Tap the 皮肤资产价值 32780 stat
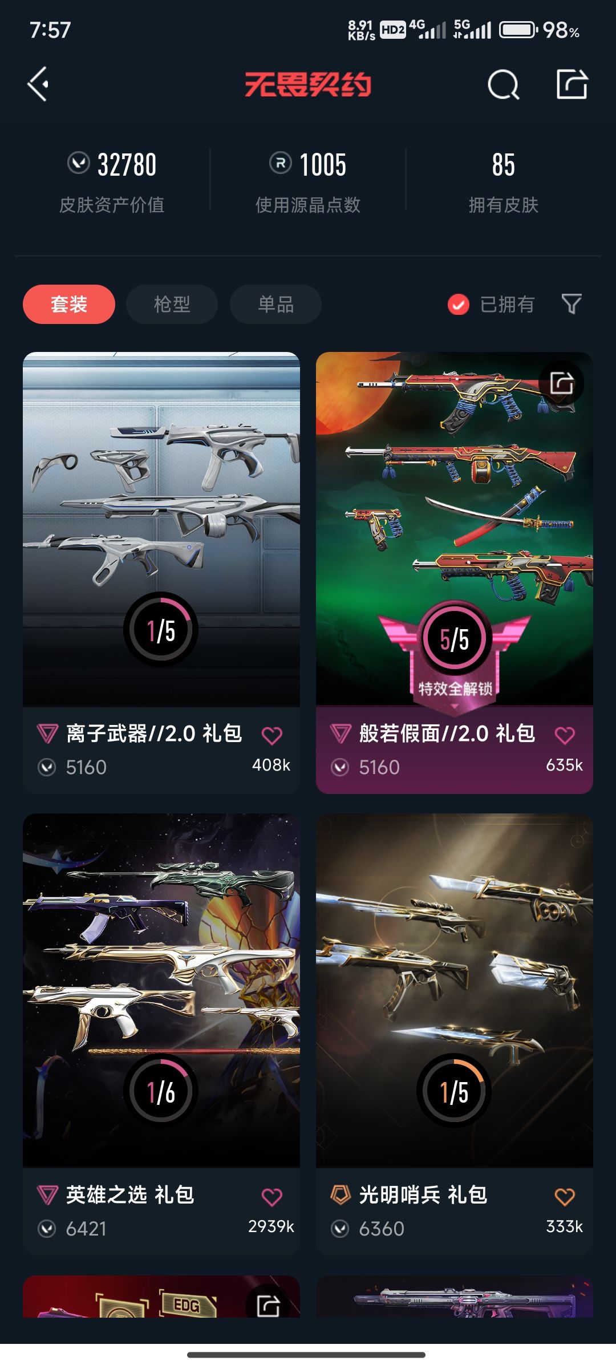The height and width of the screenshot is (1369, 616). pyautogui.click(x=112, y=181)
